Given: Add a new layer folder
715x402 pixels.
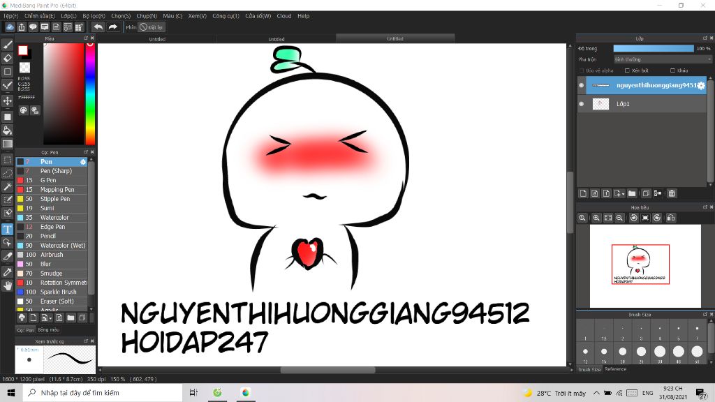Looking at the screenshot, I should (x=632, y=193).
